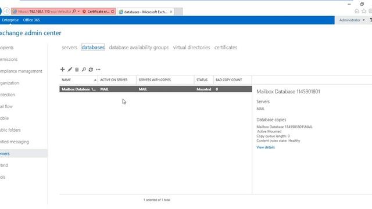Image resolution: width=372 pixels, height=209 pixels.
Task: Go to the virtual directories tab
Action: tap(191, 48)
